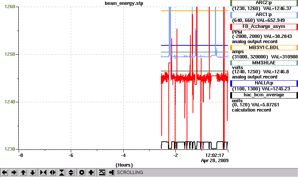Click the volts units label

tap(237, 68)
